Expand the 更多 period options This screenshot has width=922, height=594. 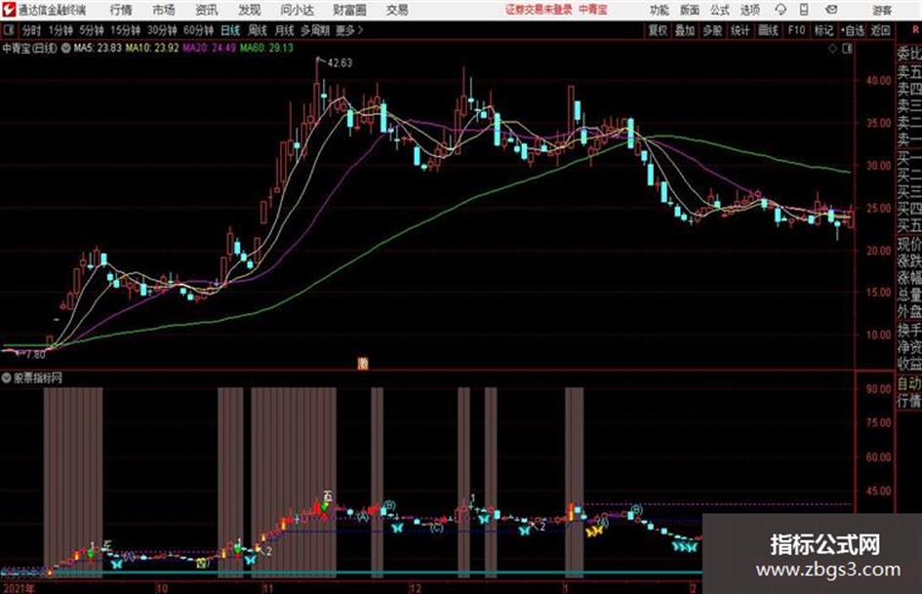pos(349,30)
